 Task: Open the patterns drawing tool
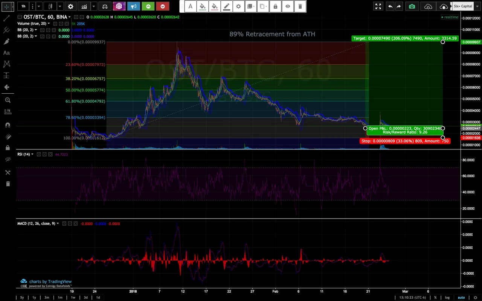click(7, 64)
